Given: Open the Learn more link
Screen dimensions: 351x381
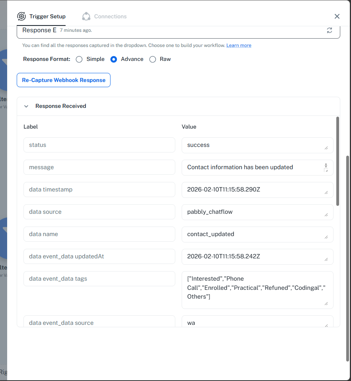Looking at the screenshot, I should pos(239,45).
